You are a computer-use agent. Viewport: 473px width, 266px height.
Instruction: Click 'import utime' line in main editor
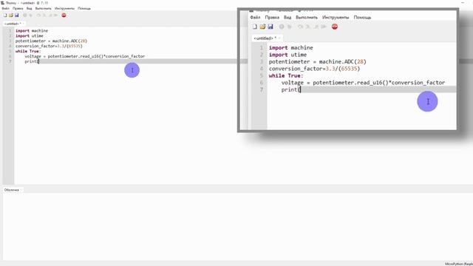coord(30,36)
